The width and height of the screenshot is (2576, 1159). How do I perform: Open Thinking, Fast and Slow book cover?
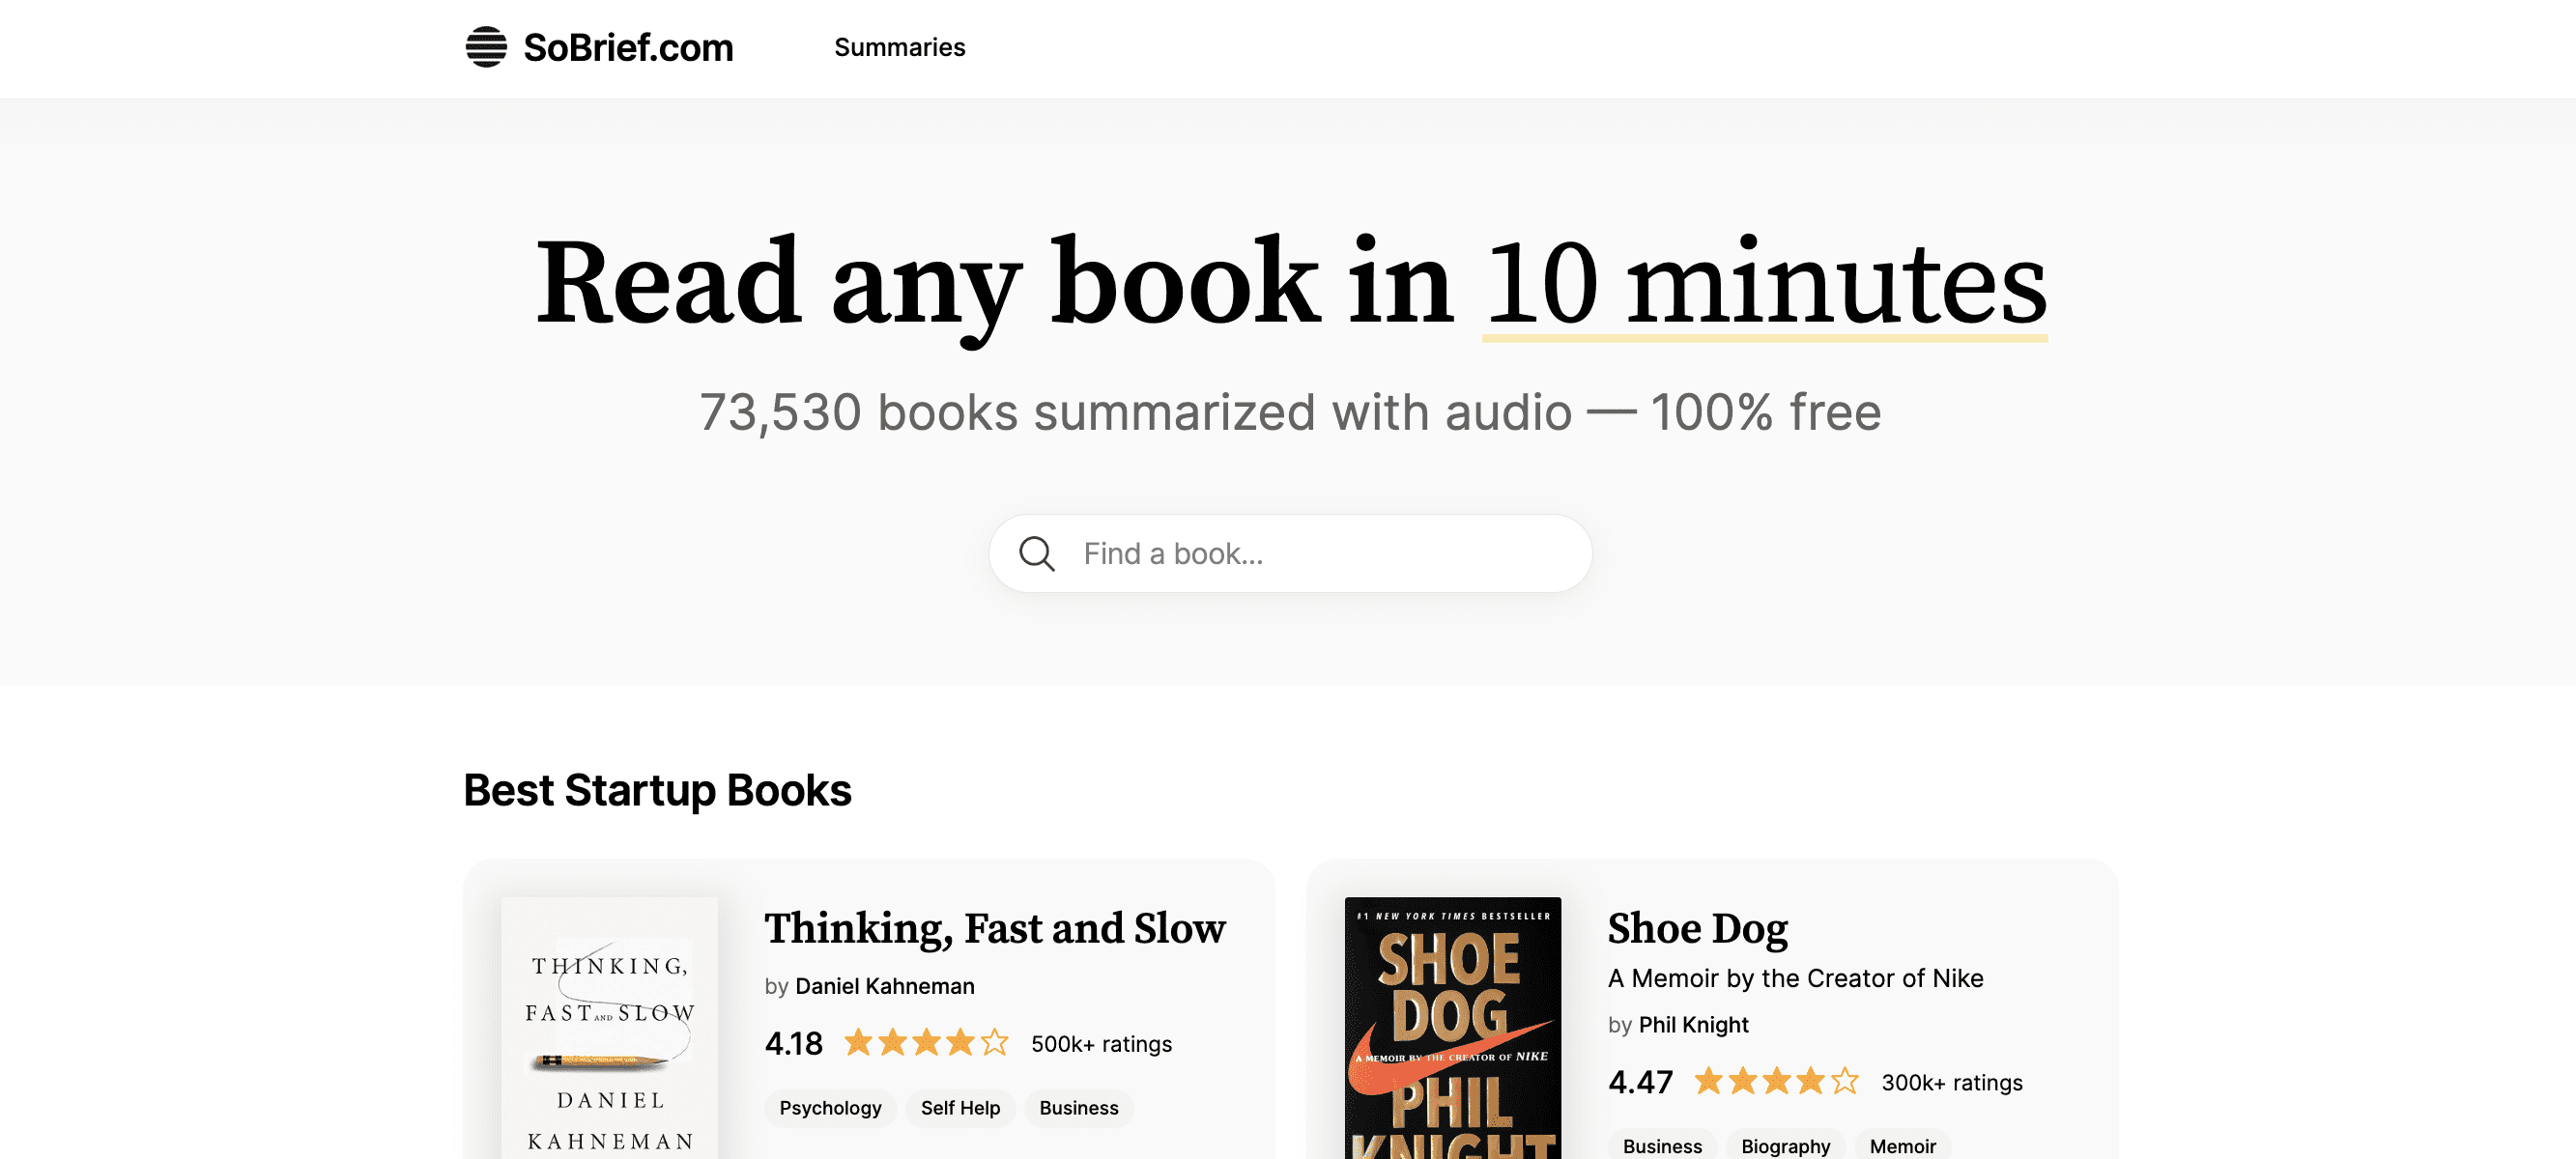point(609,1030)
